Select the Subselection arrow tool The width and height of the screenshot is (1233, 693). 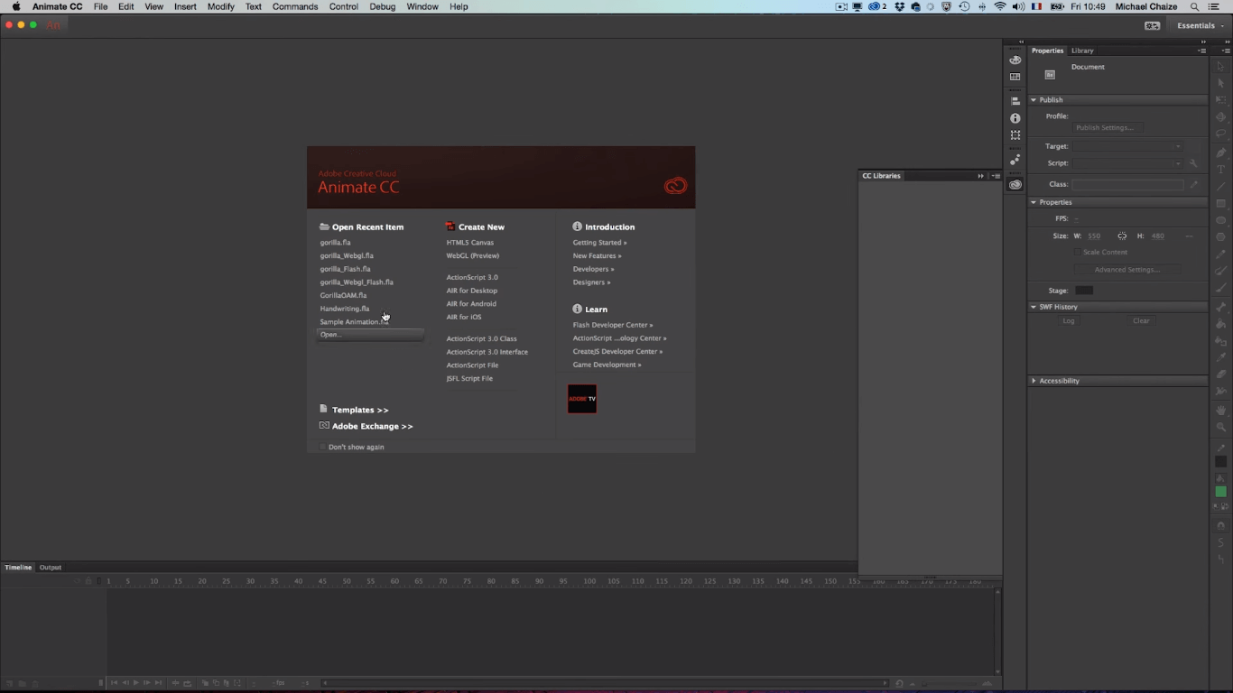pyautogui.click(x=1221, y=83)
